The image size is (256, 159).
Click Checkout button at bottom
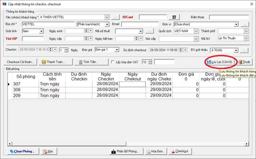tap(180, 151)
